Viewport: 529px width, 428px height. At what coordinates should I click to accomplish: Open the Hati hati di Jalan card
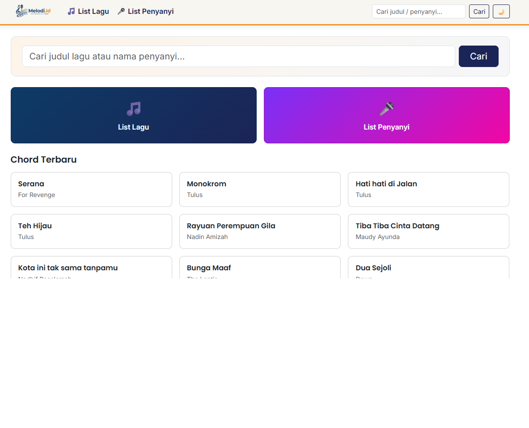coord(428,189)
